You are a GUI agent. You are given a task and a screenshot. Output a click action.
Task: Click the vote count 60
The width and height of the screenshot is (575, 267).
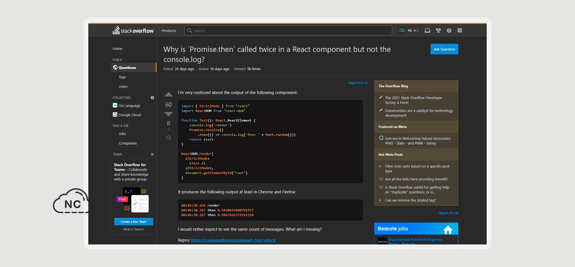click(x=168, y=104)
